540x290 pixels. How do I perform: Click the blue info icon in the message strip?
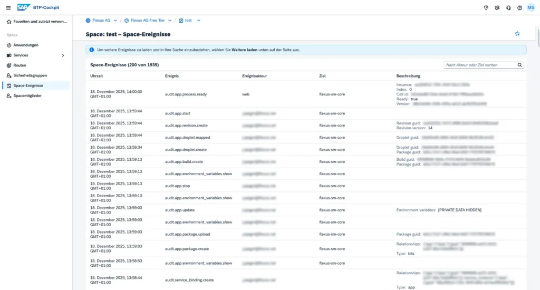(x=92, y=50)
